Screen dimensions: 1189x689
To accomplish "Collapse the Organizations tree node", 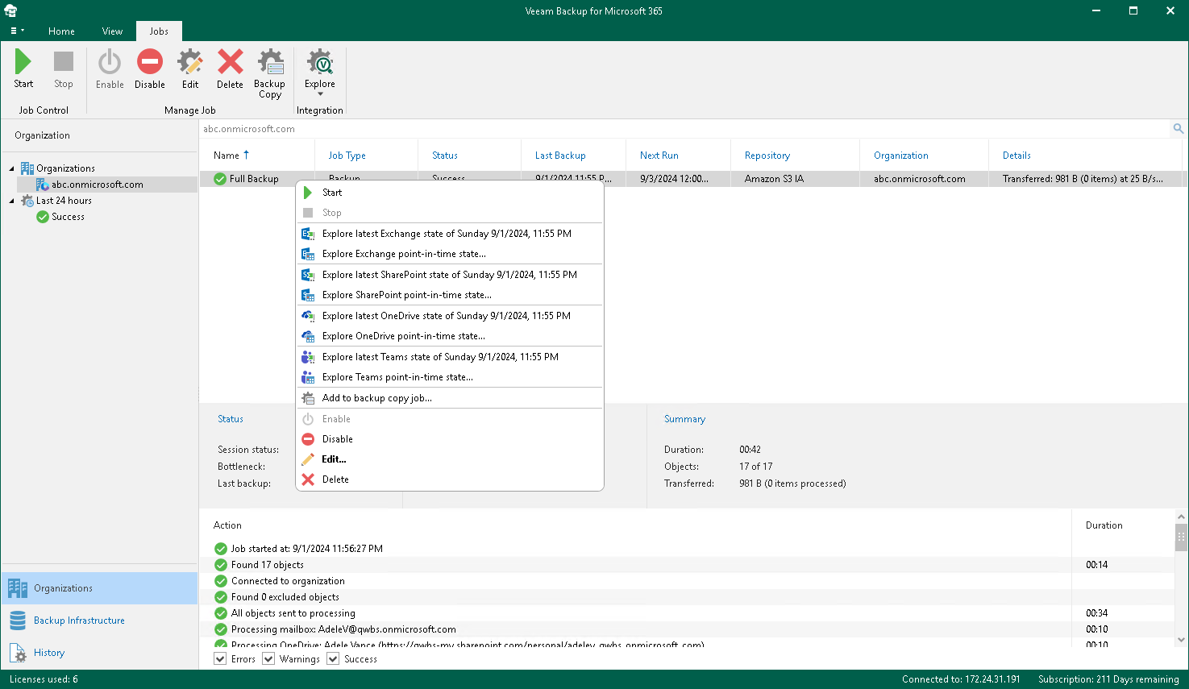I will [12, 168].
